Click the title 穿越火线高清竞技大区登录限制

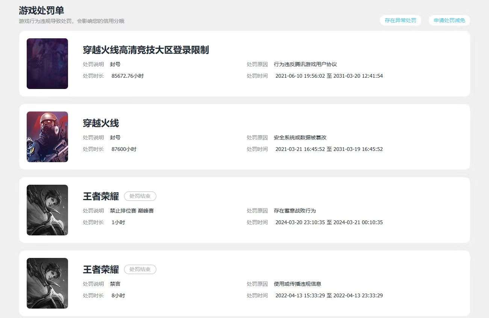[x=146, y=50]
